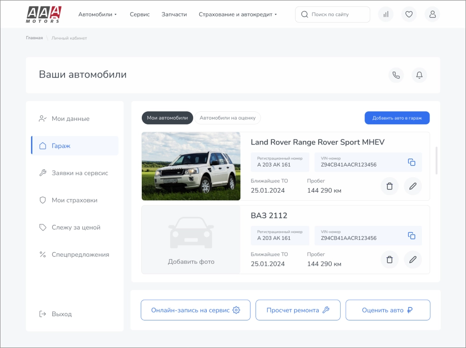The image size is (466, 348).
Task: Open Спецпредложения in sidebar
Action: click(x=74, y=254)
